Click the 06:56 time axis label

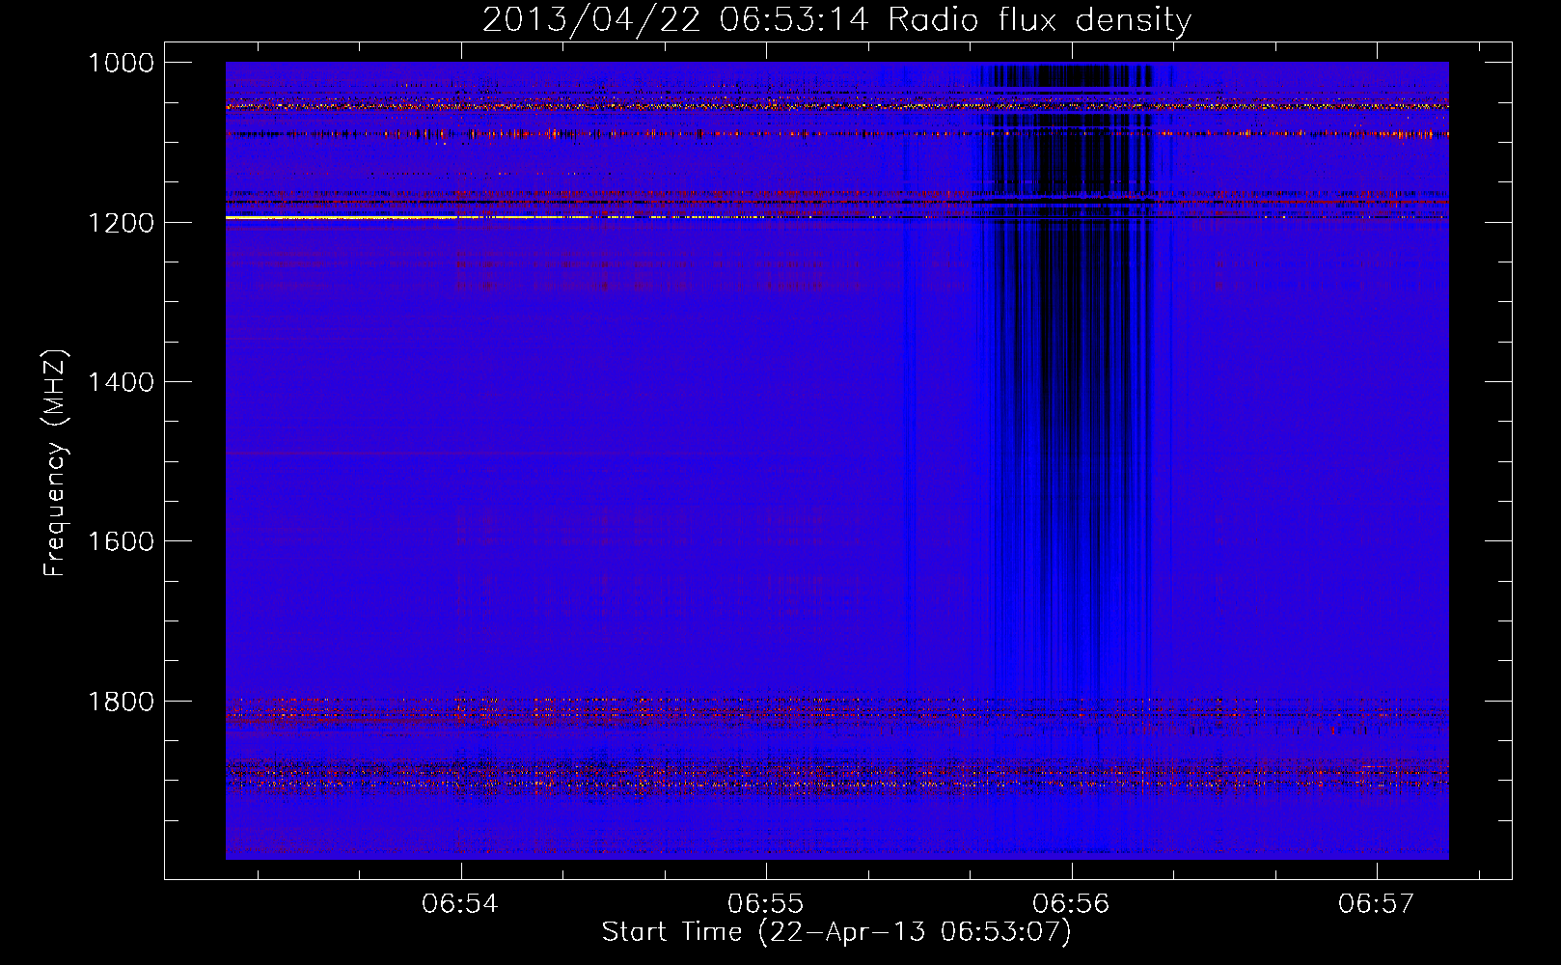click(1071, 904)
